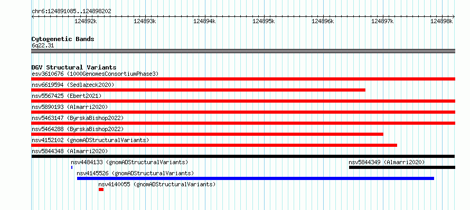Open the nsv4484133 variant label
470x210 pixels.
coord(129,162)
